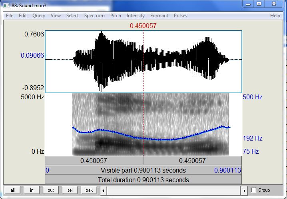The image size is (287, 199).
Task: Click the scrollbar right arrow
Action: tap(245, 191)
